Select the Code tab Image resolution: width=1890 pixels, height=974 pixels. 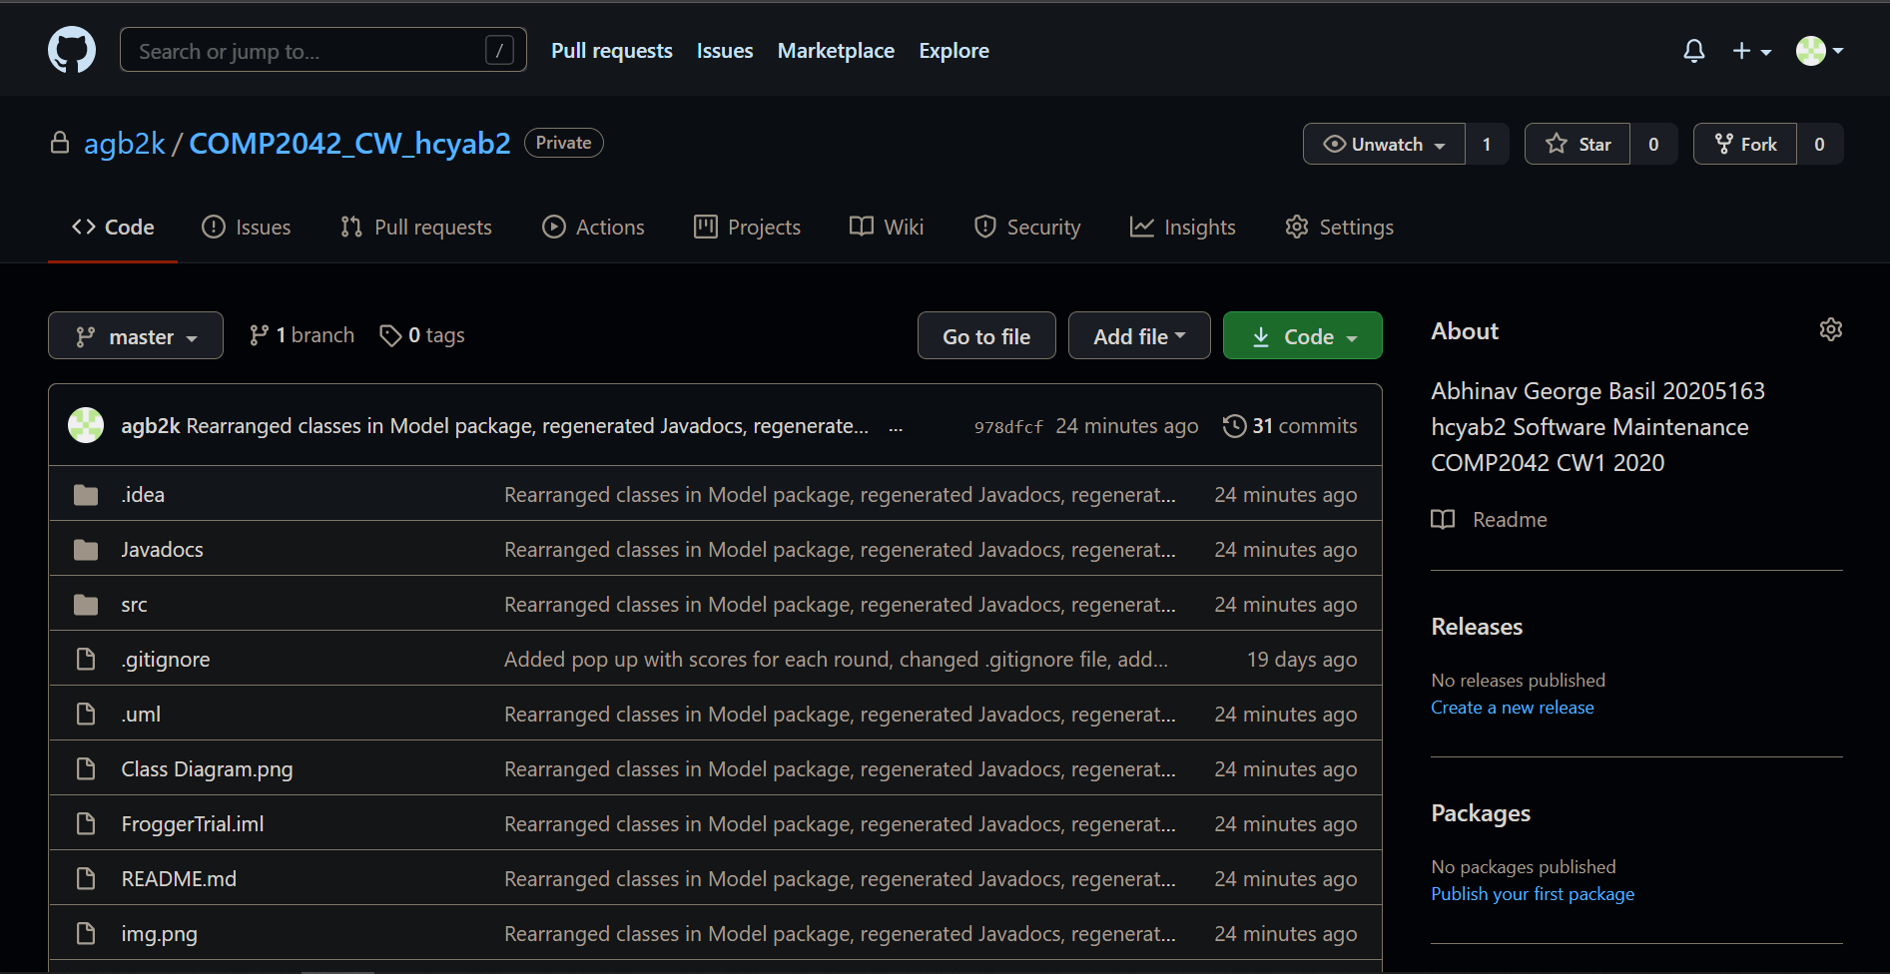[113, 228]
